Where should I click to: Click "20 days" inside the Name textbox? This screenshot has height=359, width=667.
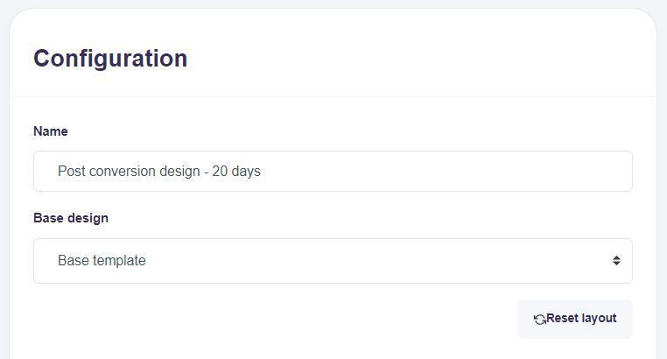click(x=236, y=172)
